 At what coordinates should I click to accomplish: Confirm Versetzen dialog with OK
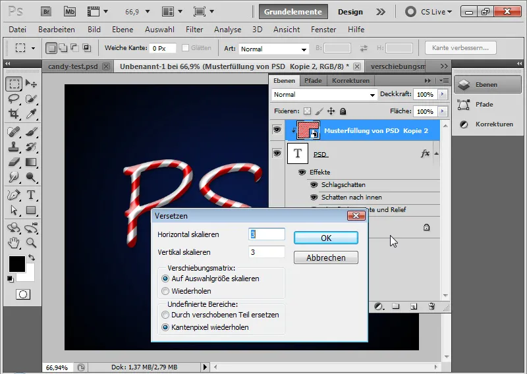tap(325, 238)
